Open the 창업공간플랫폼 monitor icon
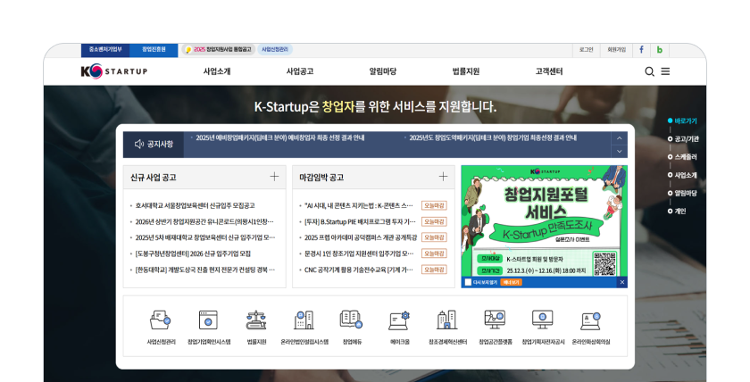This screenshot has width=750, height=382. (495, 320)
